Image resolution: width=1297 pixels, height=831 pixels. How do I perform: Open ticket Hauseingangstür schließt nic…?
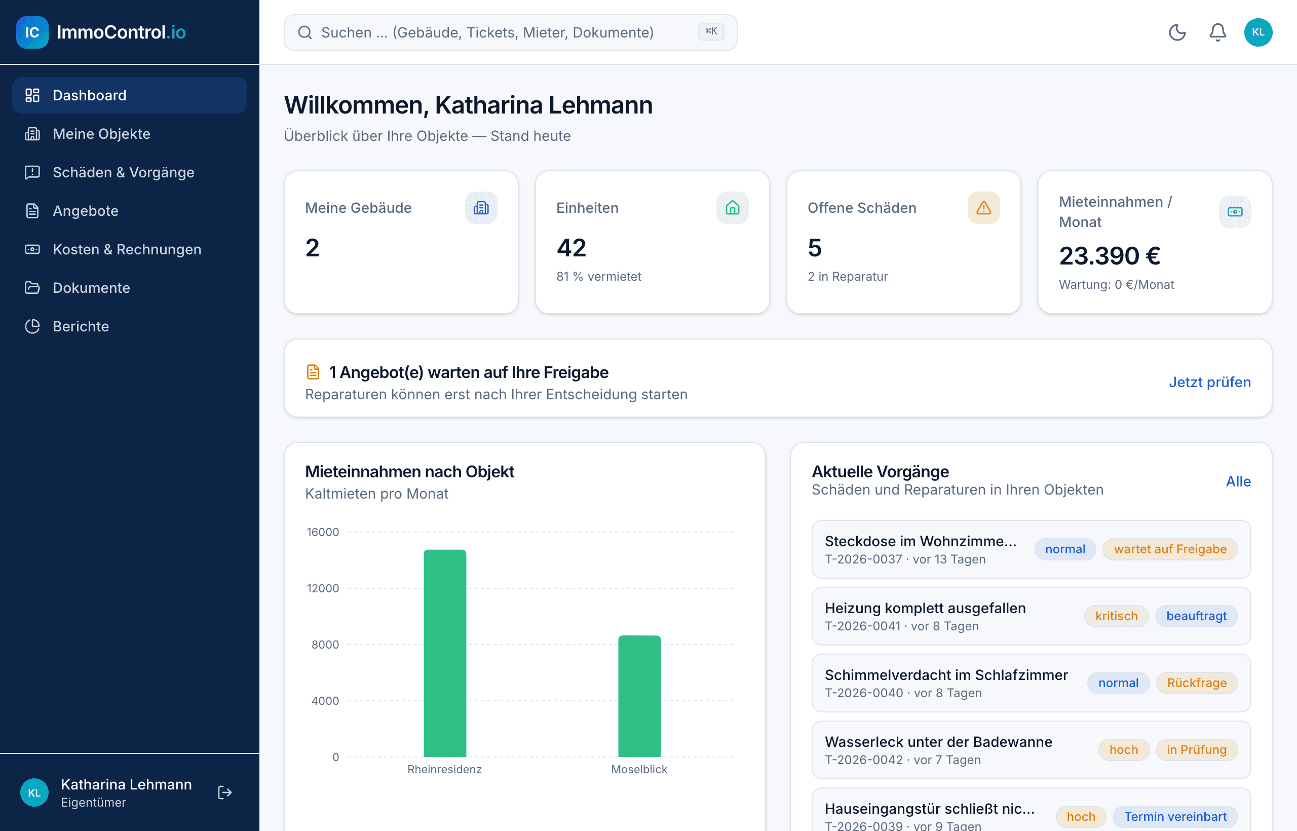click(1031, 809)
